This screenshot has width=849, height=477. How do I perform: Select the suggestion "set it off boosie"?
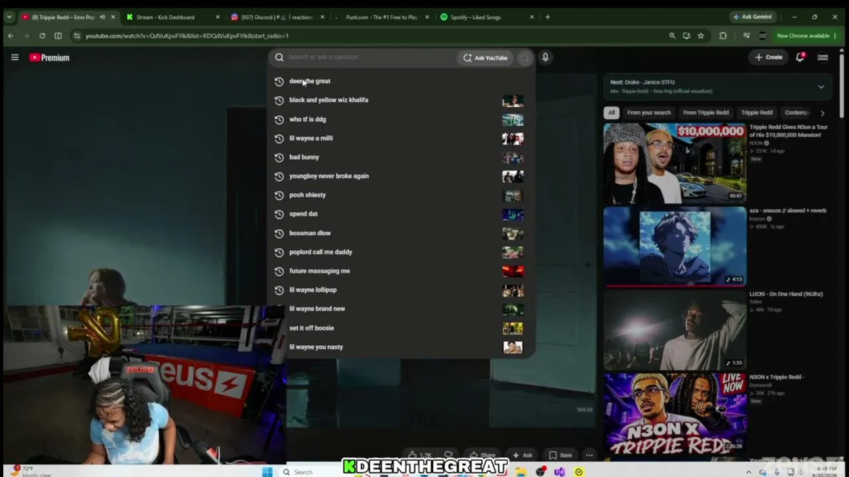click(x=311, y=328)
